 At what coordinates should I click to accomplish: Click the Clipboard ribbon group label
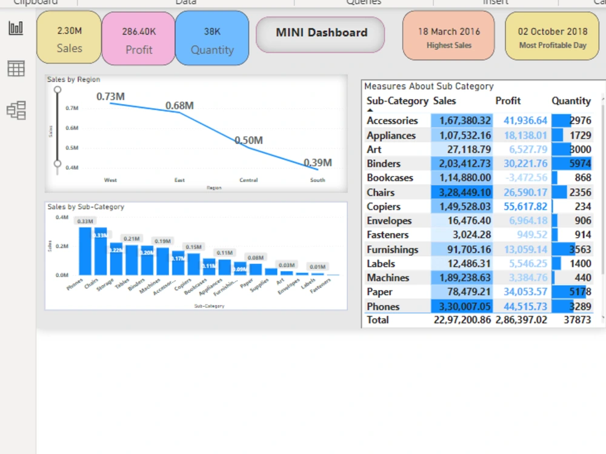[x=35, y=2]
